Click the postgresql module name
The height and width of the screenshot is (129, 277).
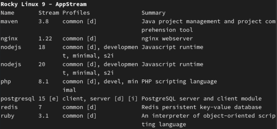tap(18, 99)
